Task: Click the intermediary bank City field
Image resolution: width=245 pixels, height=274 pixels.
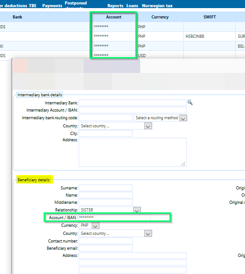Action: [x=106, y=133]
